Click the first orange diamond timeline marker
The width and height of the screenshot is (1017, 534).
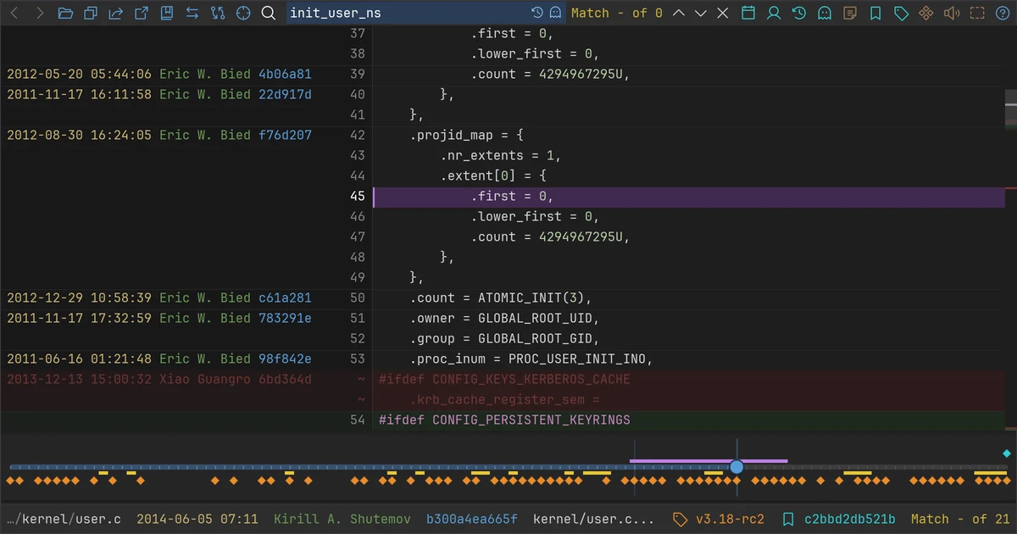click(x=10, y=481)
